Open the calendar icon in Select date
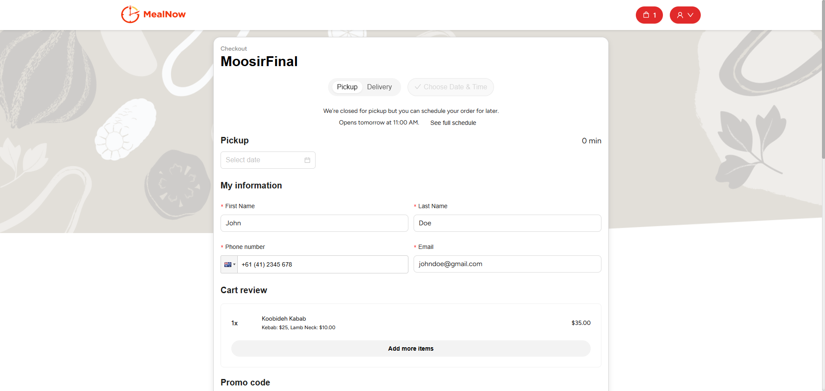The height and width of the screenshot is (391, 825). point(307,160)
